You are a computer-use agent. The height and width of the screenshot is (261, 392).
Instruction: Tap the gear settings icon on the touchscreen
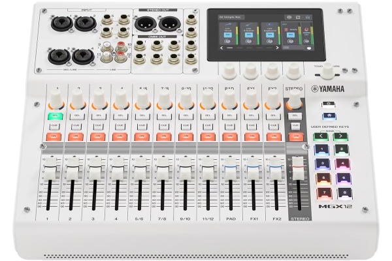pyautogui.click(x=289, y=16)
